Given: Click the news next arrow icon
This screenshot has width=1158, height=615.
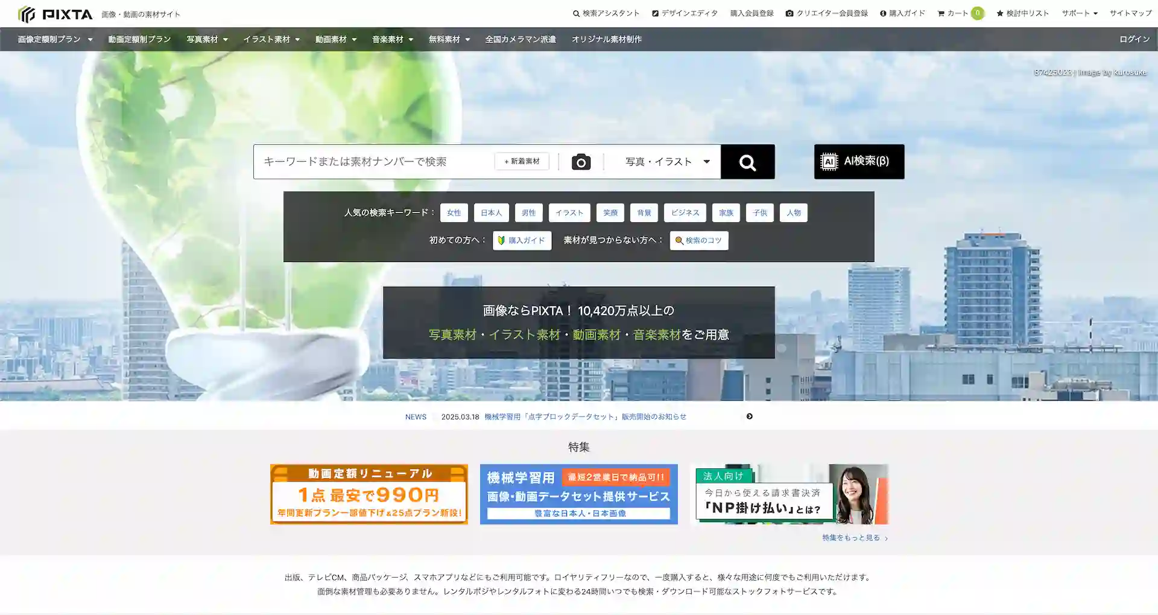Looking at the screenshot, I should 750,416.
